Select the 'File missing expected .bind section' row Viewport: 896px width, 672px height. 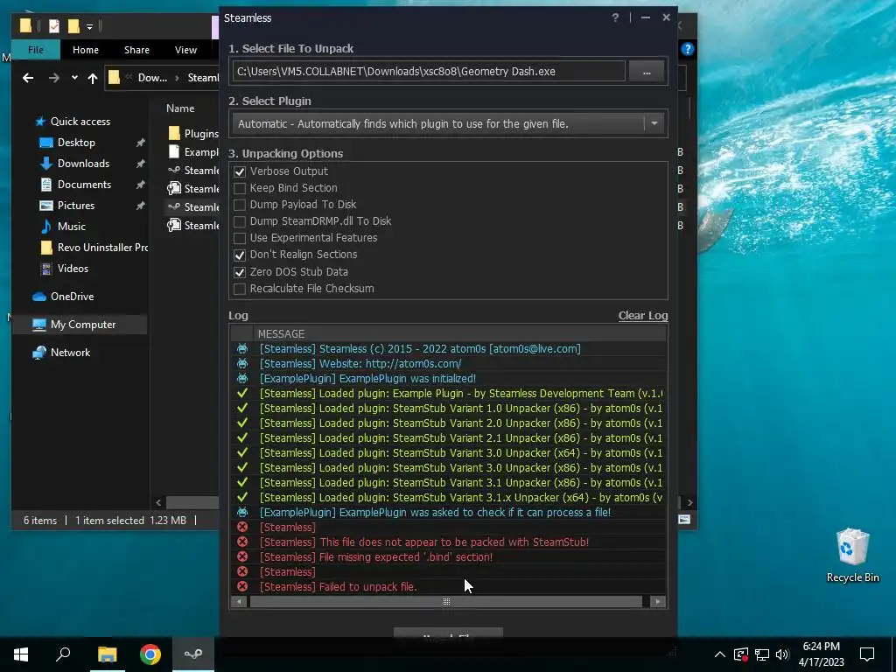[448, 557]
